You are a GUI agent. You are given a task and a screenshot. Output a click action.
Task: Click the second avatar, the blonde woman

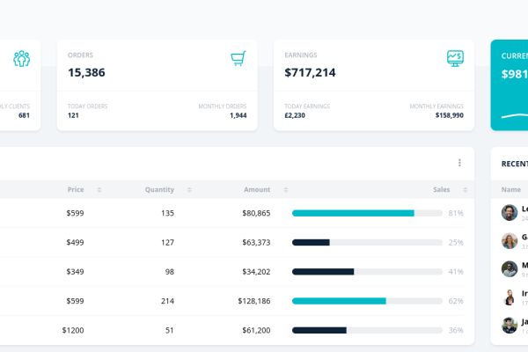[x=510, y=241]
